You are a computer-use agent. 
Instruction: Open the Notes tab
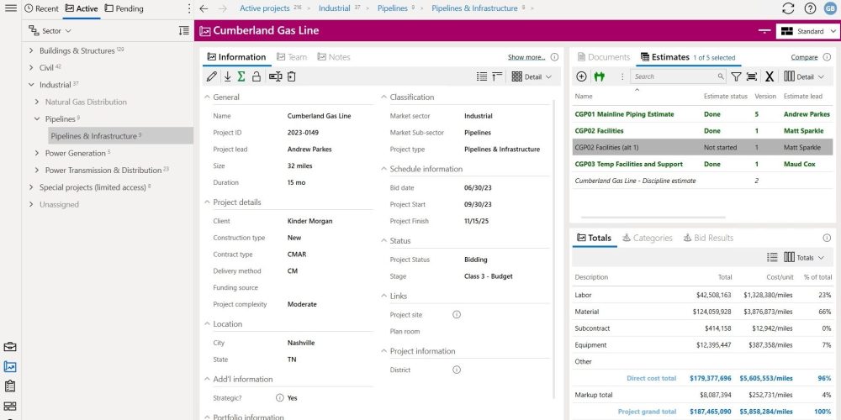click(x=334, y=57)
